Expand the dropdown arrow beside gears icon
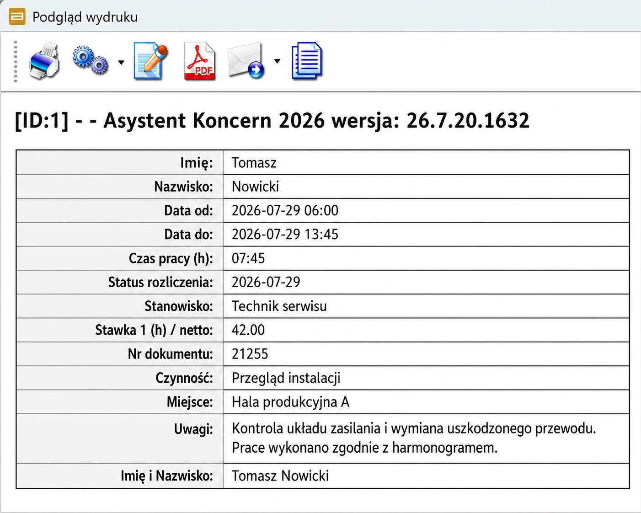This screenshot has width=641, height=513. pos(121,62)
